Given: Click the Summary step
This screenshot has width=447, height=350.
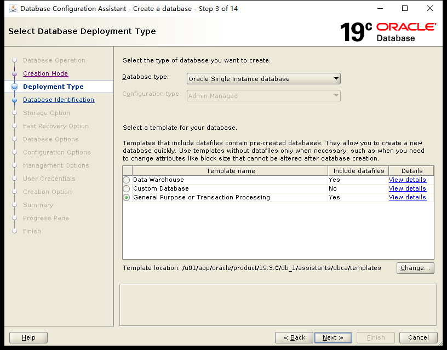Looking at the screenshot, I should (x=38, y=205).
